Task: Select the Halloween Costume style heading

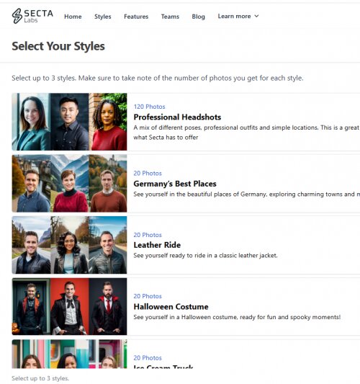Action: click(x=171, y=307)
